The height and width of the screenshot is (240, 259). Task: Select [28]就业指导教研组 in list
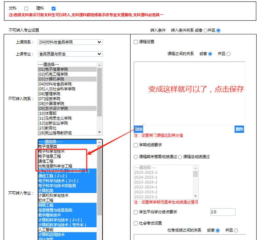click(67, 133)
